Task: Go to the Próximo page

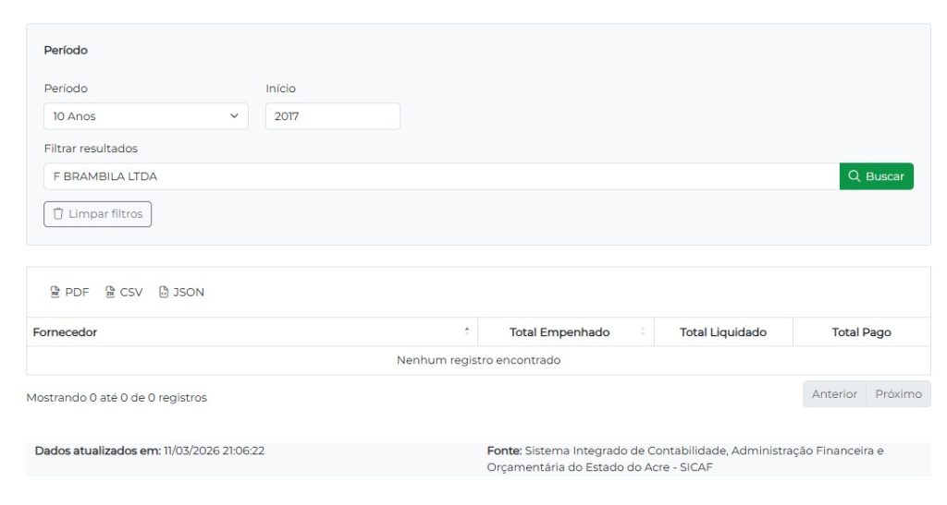Action: 898,394
